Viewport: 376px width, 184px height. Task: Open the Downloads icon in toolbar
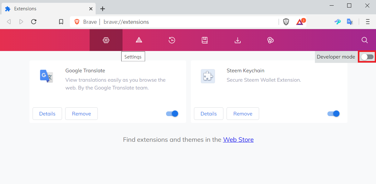(x=238, y=40)
